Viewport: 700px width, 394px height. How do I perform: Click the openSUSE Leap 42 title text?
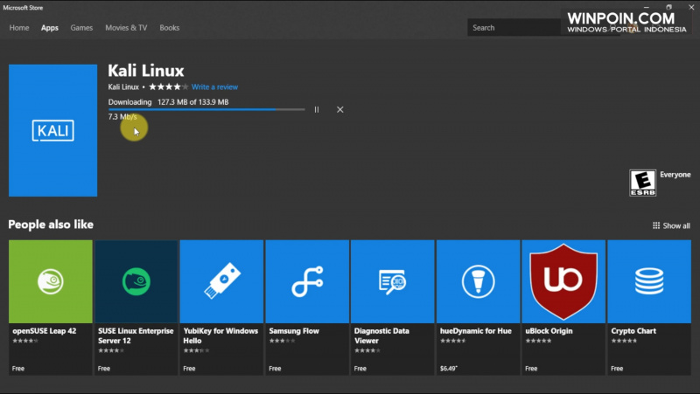45,331
